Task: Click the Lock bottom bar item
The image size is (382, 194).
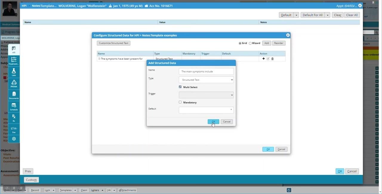Action: click(47, 190)
